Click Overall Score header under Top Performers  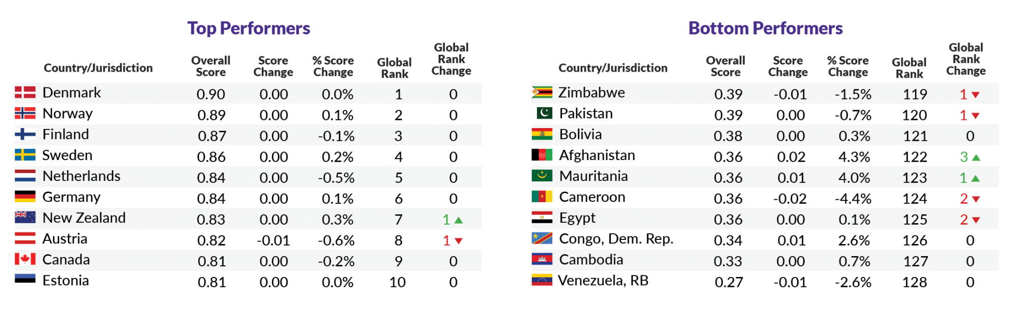211,66
